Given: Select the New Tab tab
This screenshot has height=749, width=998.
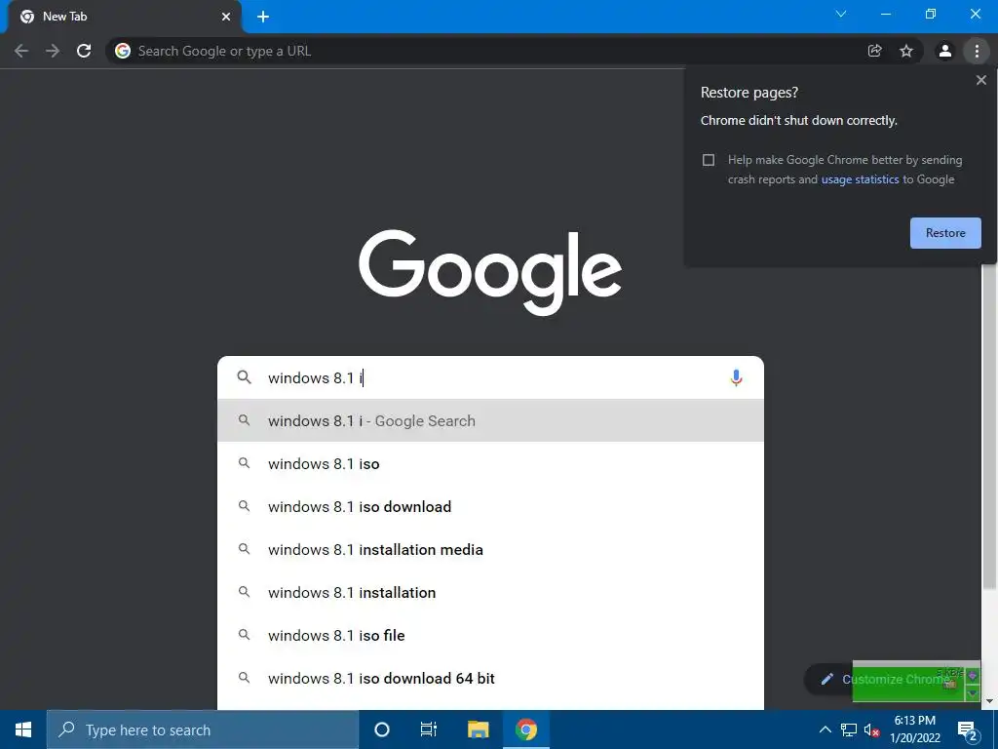Looking at the screenshot, I should click(124, 17).
